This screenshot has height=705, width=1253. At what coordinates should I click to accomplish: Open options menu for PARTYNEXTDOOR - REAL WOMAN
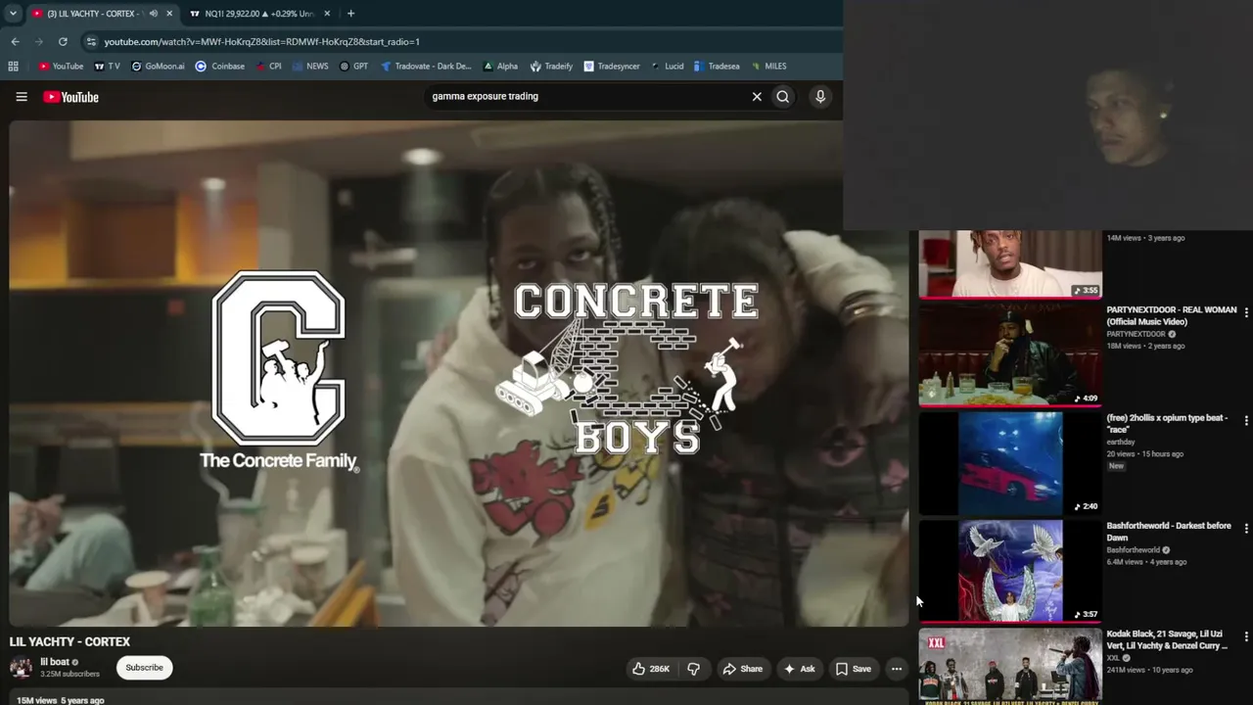pyautogui.click(x=1246, y=312)
